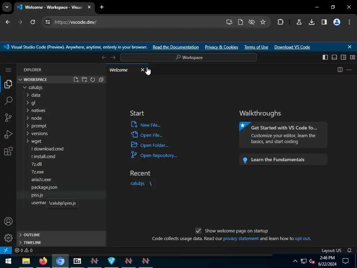Open the Download VS Code link

tap(292, 47)
